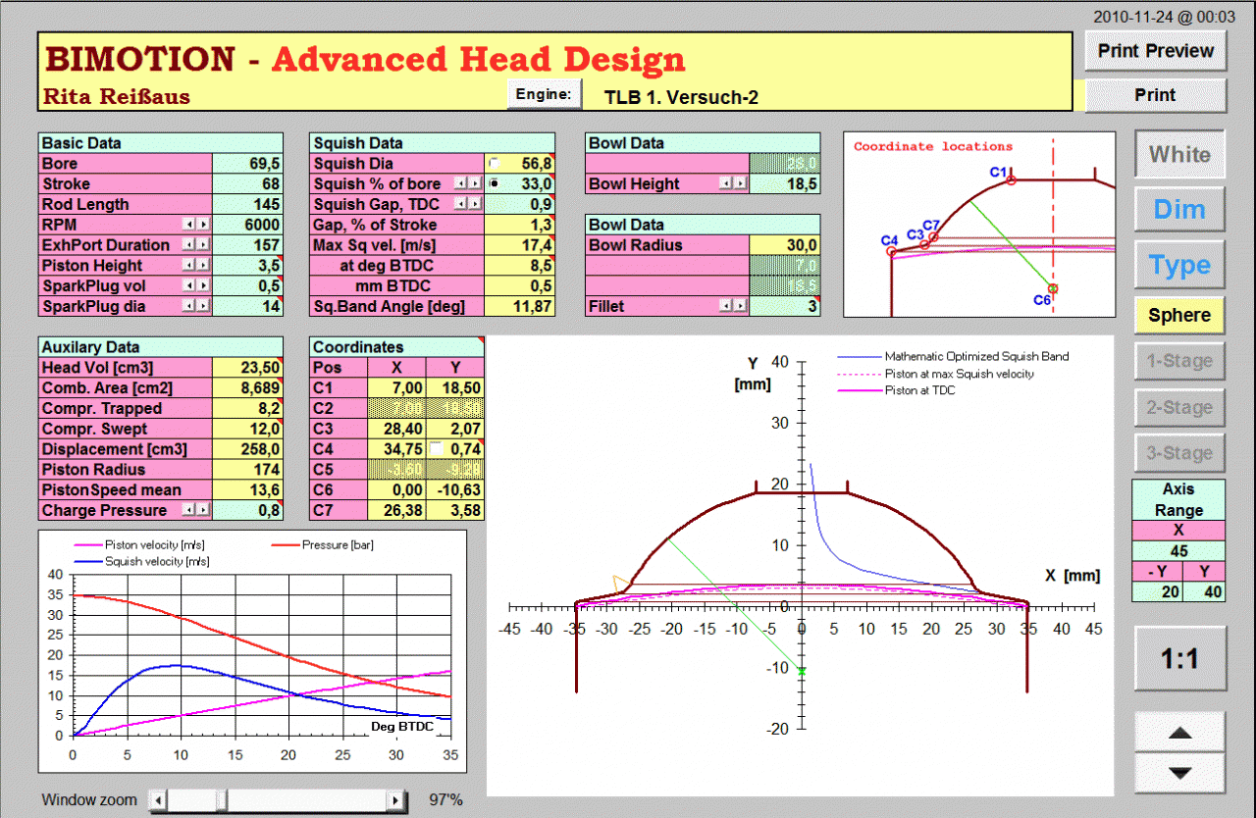Switch to the Dim view option

pyautogui.click(x=1179, y=209)
